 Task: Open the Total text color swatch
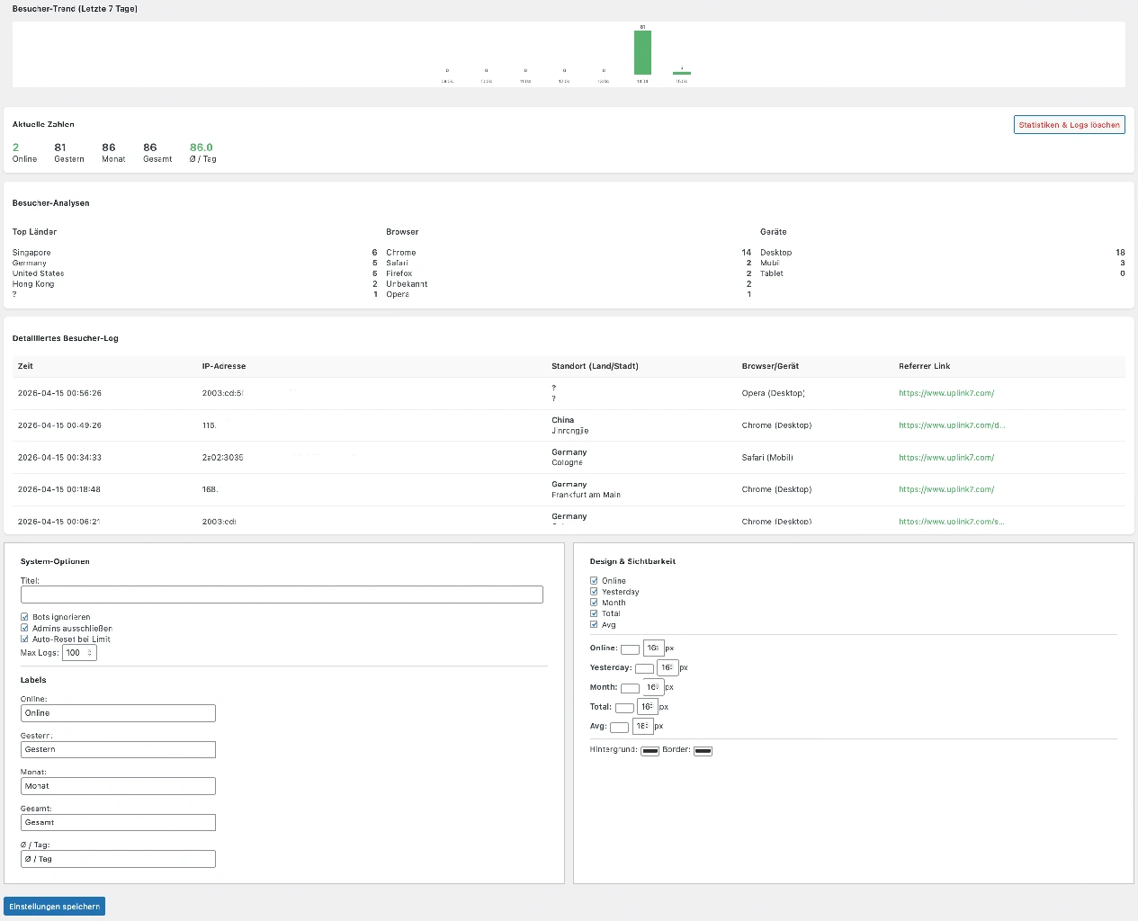624,708
